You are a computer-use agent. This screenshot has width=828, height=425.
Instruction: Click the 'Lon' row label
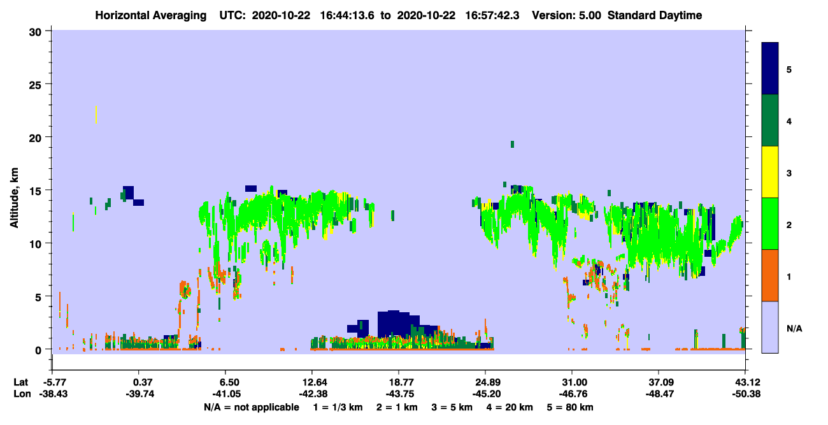pyautogui.click(x=21, y=394)
